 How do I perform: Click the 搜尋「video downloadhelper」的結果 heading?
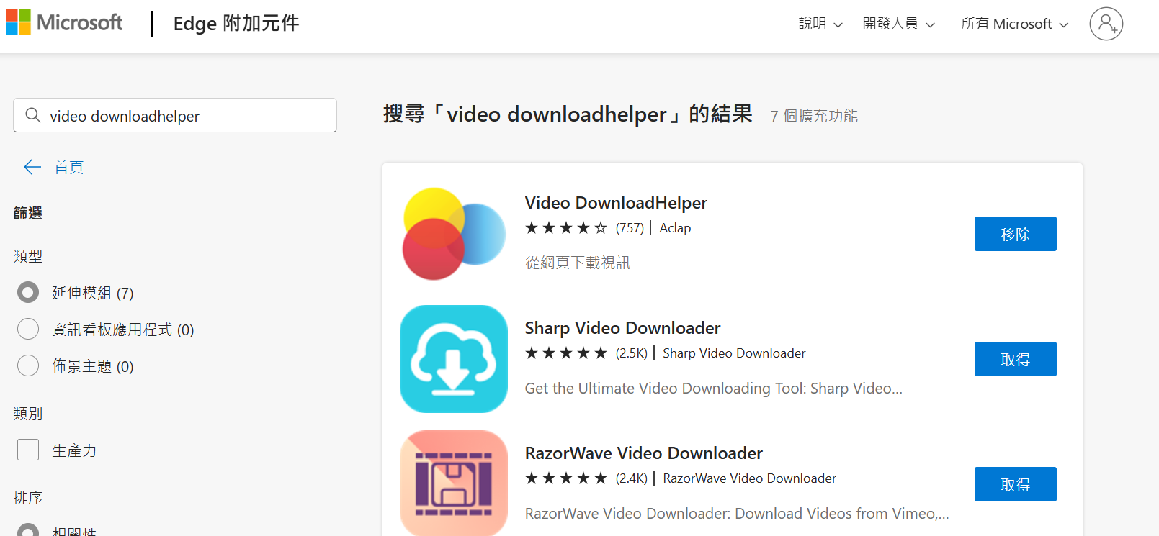point(568,114)
